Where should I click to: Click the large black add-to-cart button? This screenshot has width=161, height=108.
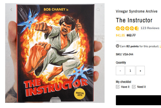tap(138, 100)
